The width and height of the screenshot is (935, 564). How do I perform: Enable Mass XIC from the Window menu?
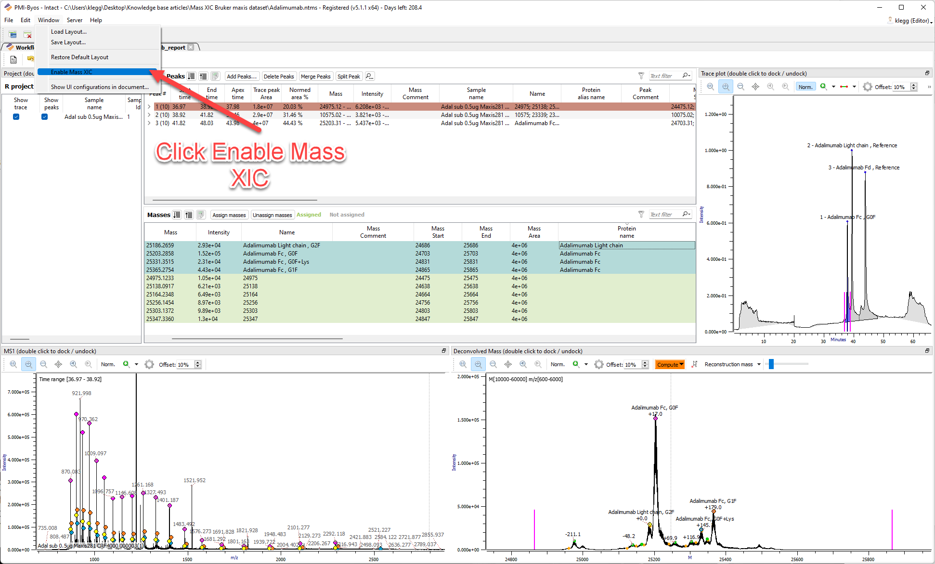click(72, 72)
